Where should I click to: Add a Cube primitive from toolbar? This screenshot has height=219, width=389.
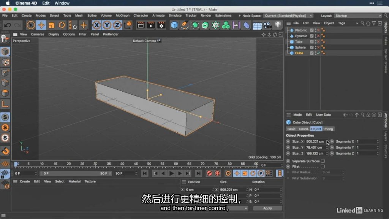[174, 25]
